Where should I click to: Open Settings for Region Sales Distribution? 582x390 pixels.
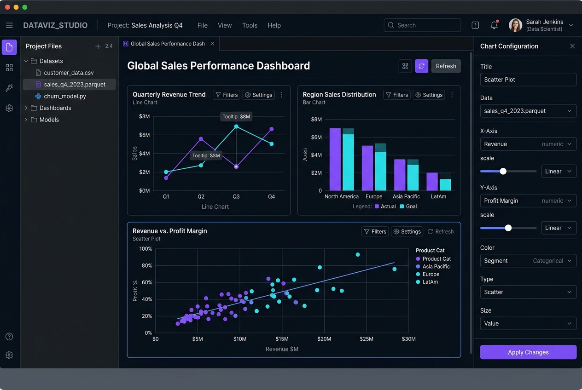(x=429, y=95)
